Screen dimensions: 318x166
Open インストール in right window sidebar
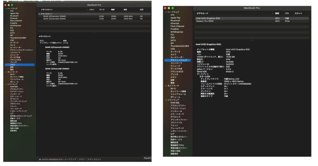tap(176, 111)
